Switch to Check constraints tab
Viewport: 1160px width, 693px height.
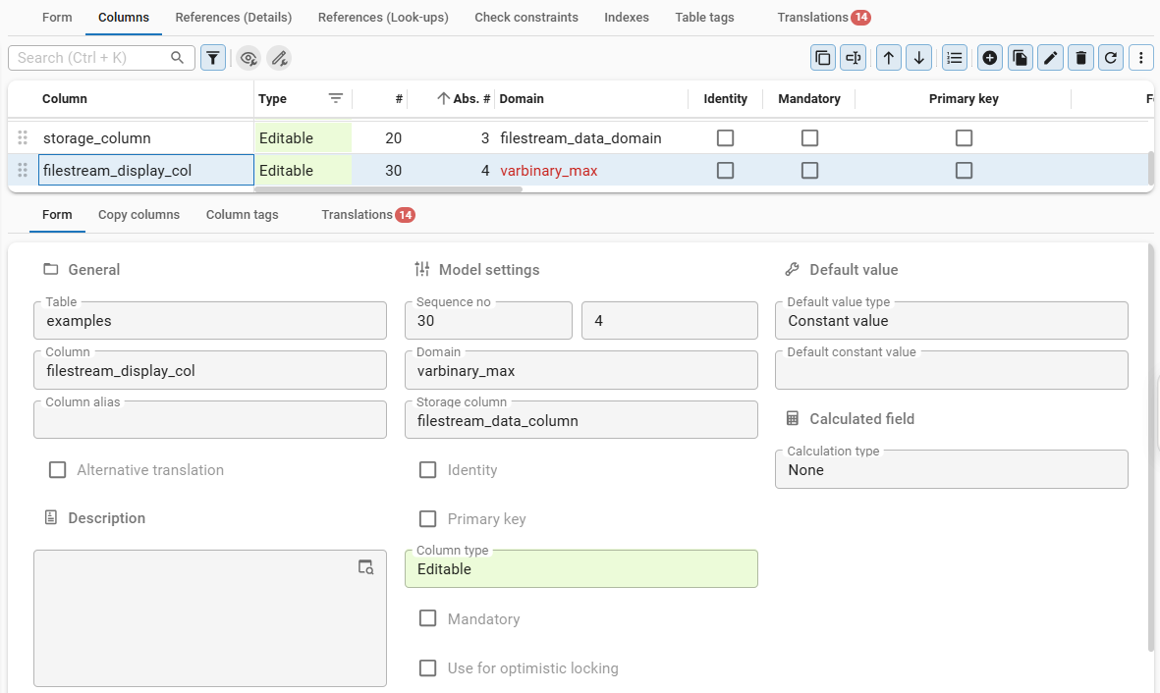coord(526,17)
